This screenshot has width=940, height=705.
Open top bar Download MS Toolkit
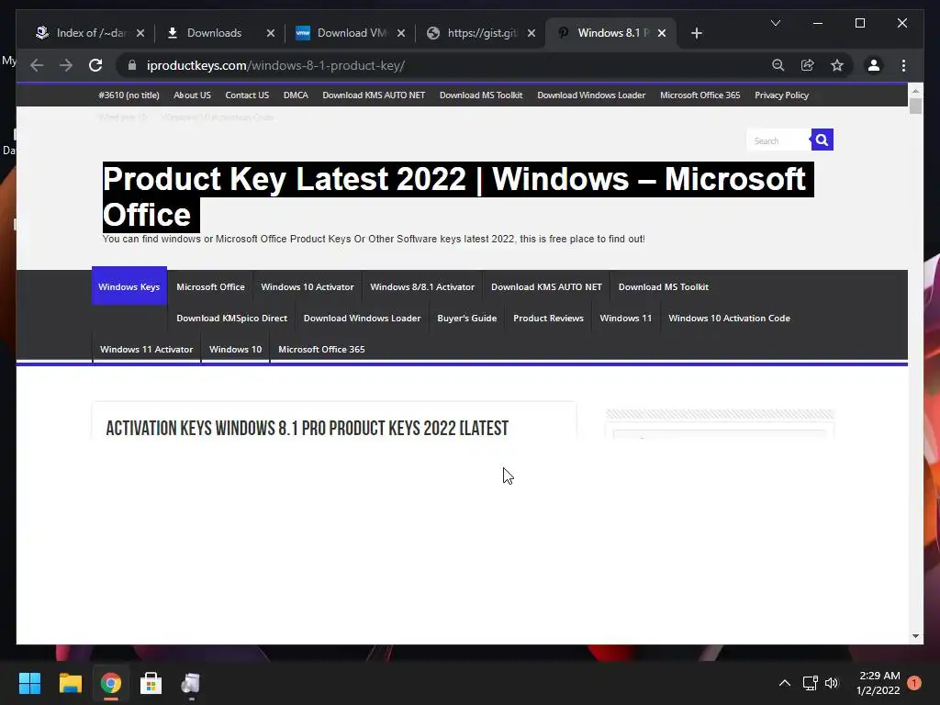click(481, 95)
